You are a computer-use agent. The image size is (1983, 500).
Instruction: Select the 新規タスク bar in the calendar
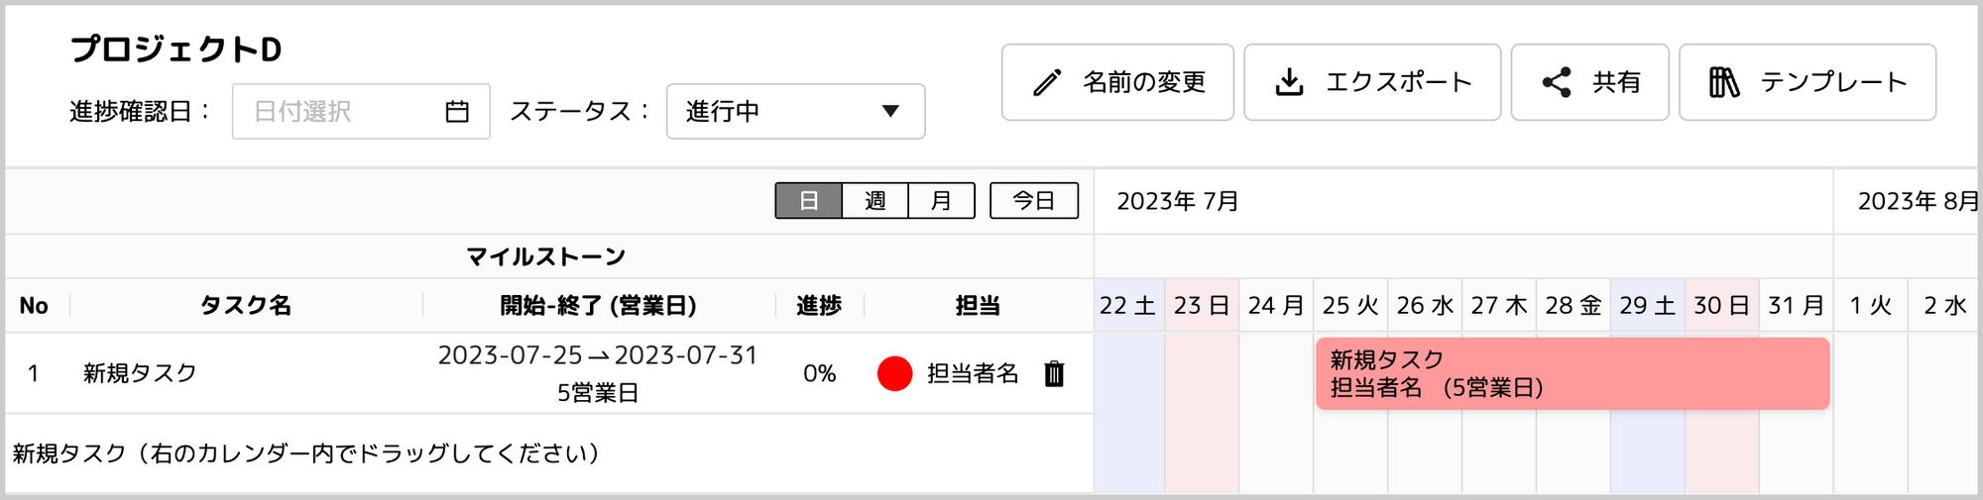[x=1573, y=373]
